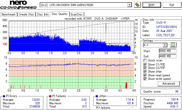
Task: Click the red PI Failures legend square
Action: coord(50,96)
